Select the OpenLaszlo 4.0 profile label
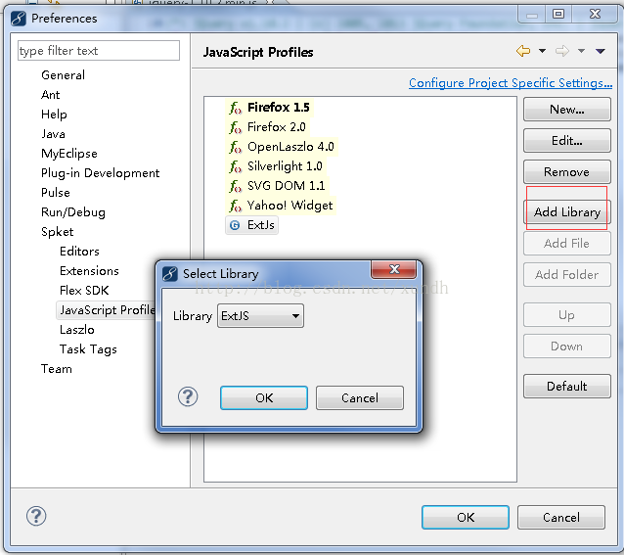The height and width of the screenshot is (555, 624). coord(290,147)
